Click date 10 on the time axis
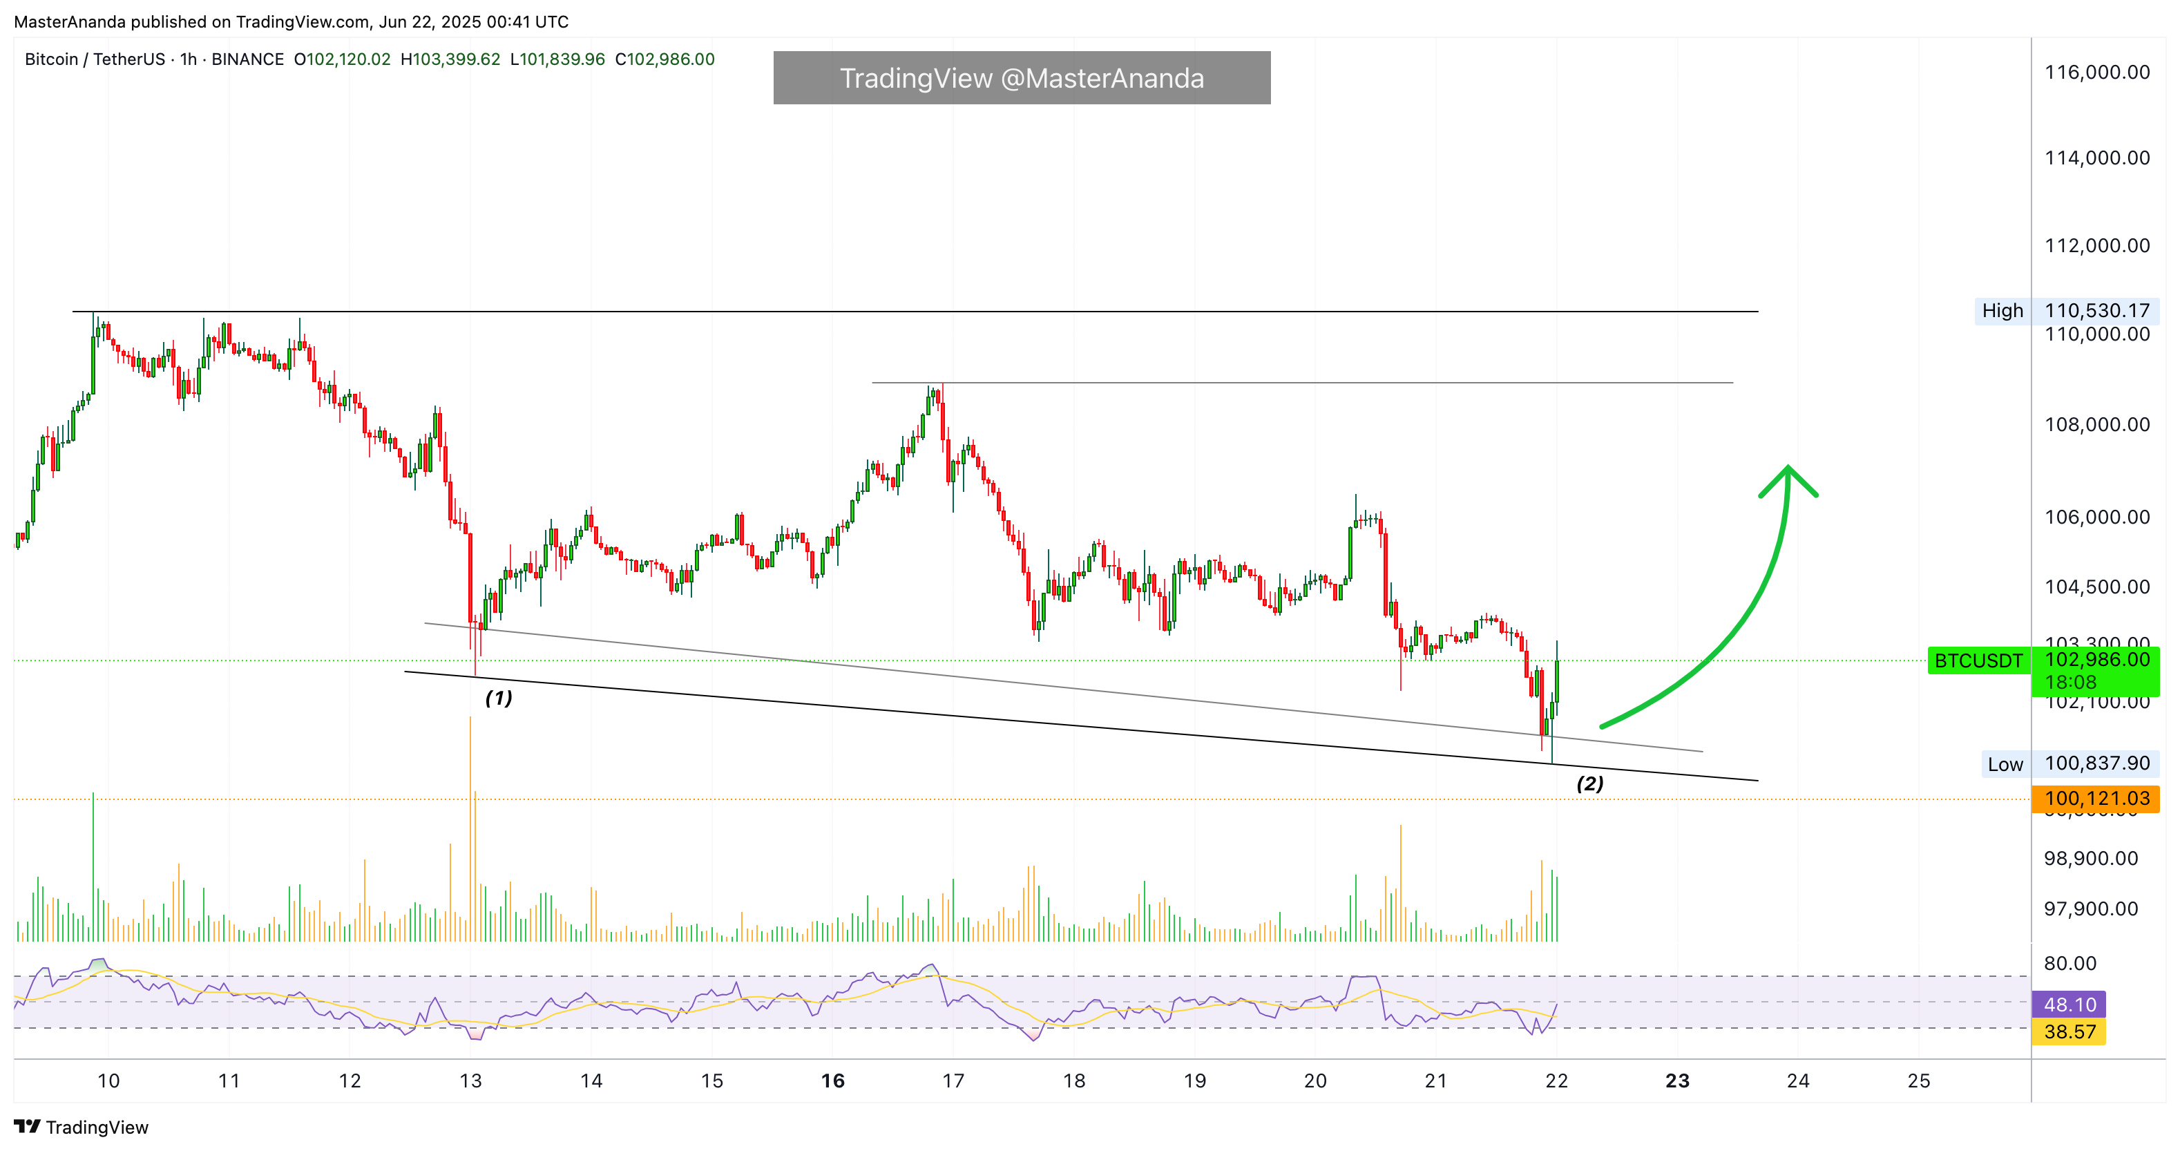2180x1151 pixels. click(x=108, y=1081)
